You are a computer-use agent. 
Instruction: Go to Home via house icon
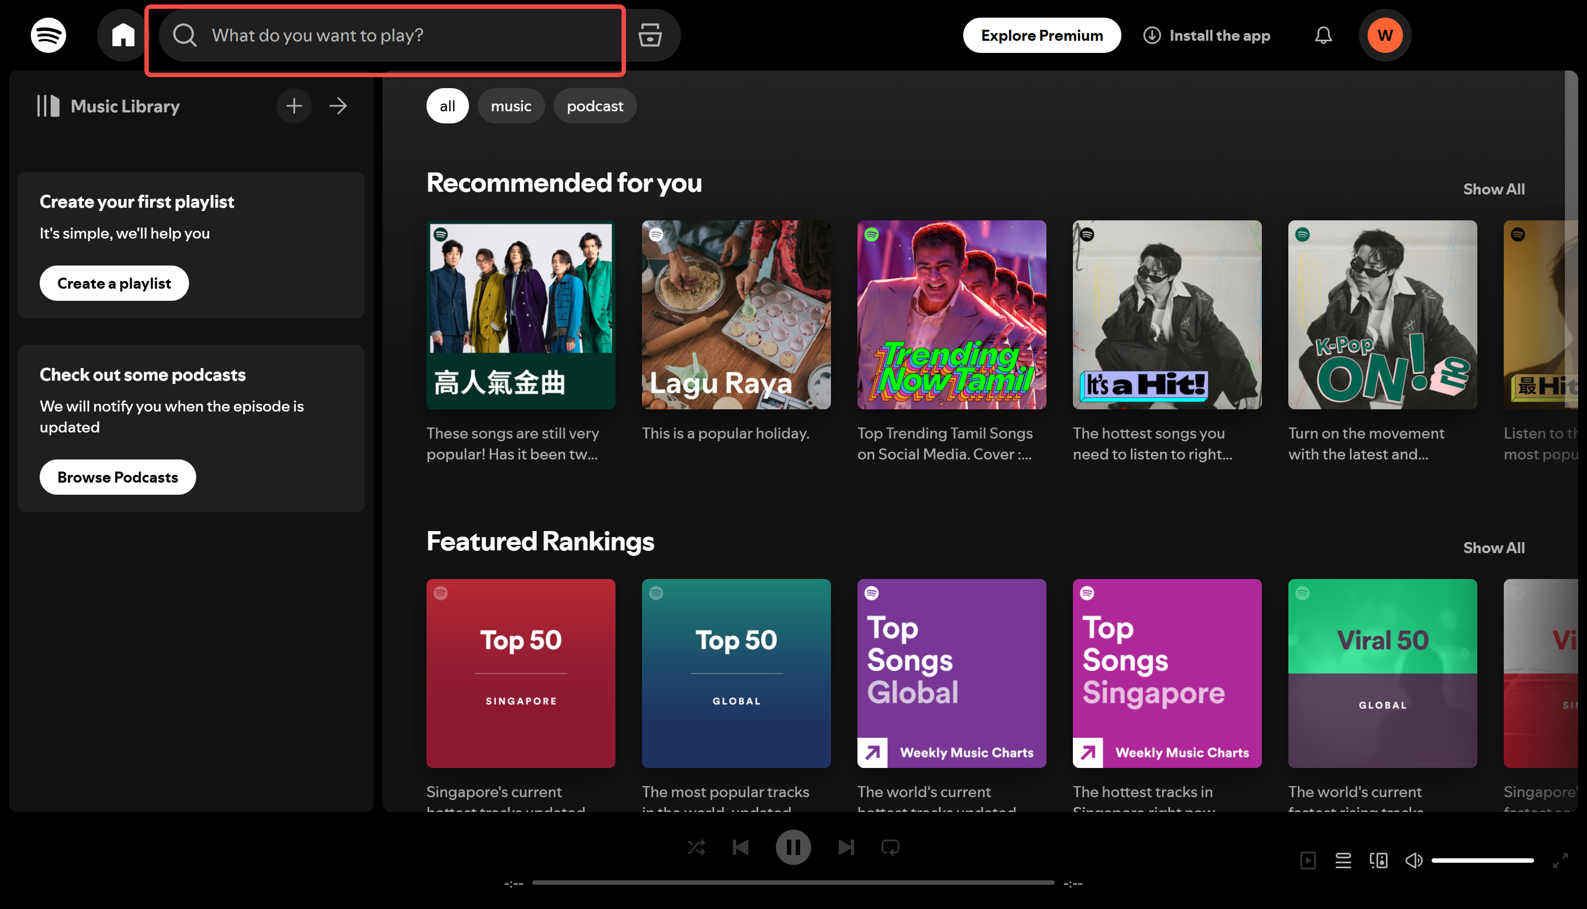(123, 35)
